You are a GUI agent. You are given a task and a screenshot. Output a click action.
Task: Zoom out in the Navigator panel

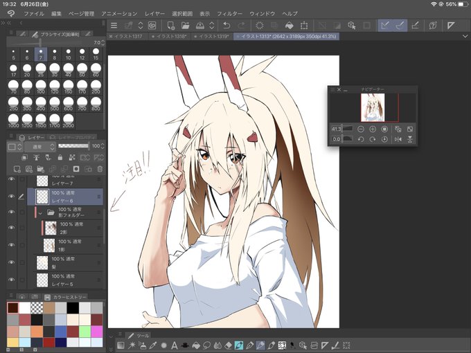tap(361, 129)
